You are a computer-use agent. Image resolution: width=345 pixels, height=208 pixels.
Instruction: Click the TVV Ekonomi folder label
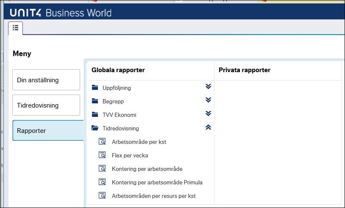(x=119, y=115)
